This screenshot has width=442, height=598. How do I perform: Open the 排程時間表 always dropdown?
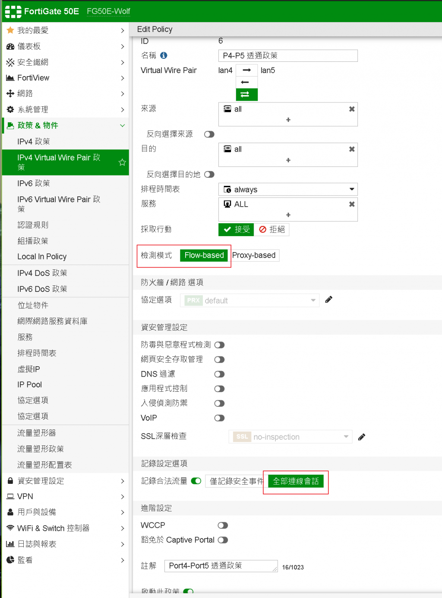click(x=288, y=189)
